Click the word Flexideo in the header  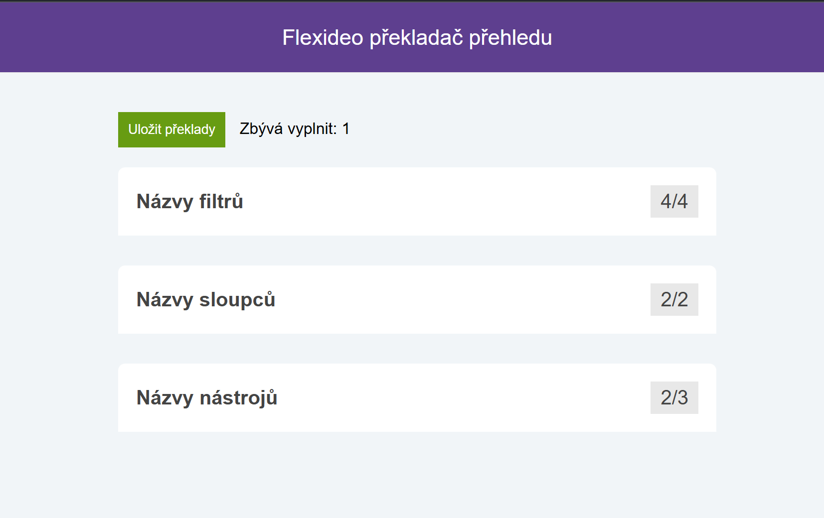323,37
